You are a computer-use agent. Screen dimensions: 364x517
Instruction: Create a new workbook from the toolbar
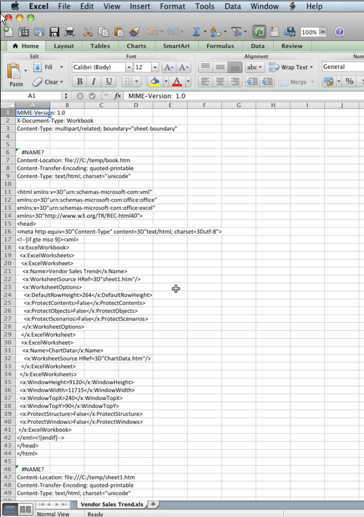point(8,32)
